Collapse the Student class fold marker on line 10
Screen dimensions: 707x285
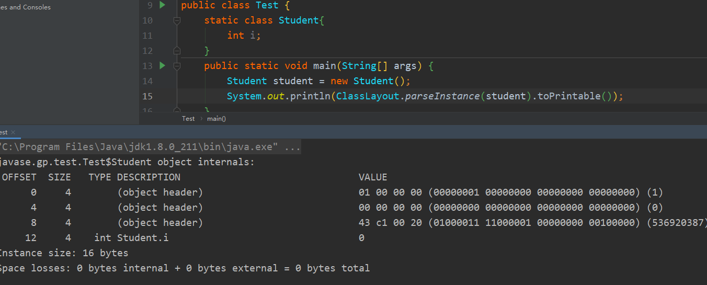[177, 20]
